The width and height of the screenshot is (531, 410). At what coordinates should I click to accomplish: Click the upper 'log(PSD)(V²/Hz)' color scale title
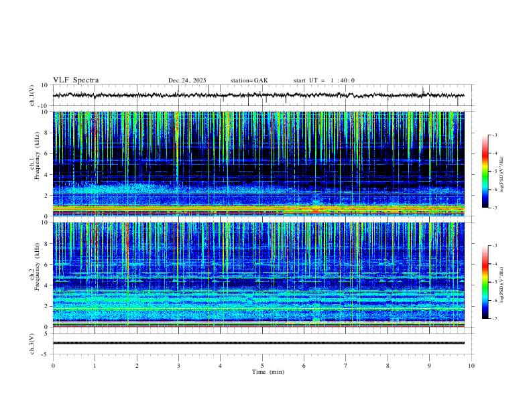click(502, 175)
